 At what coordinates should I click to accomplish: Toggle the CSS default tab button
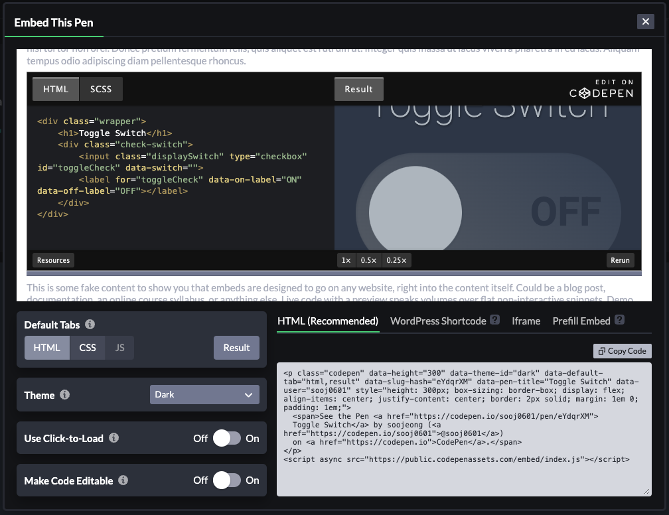pos(88,348)
